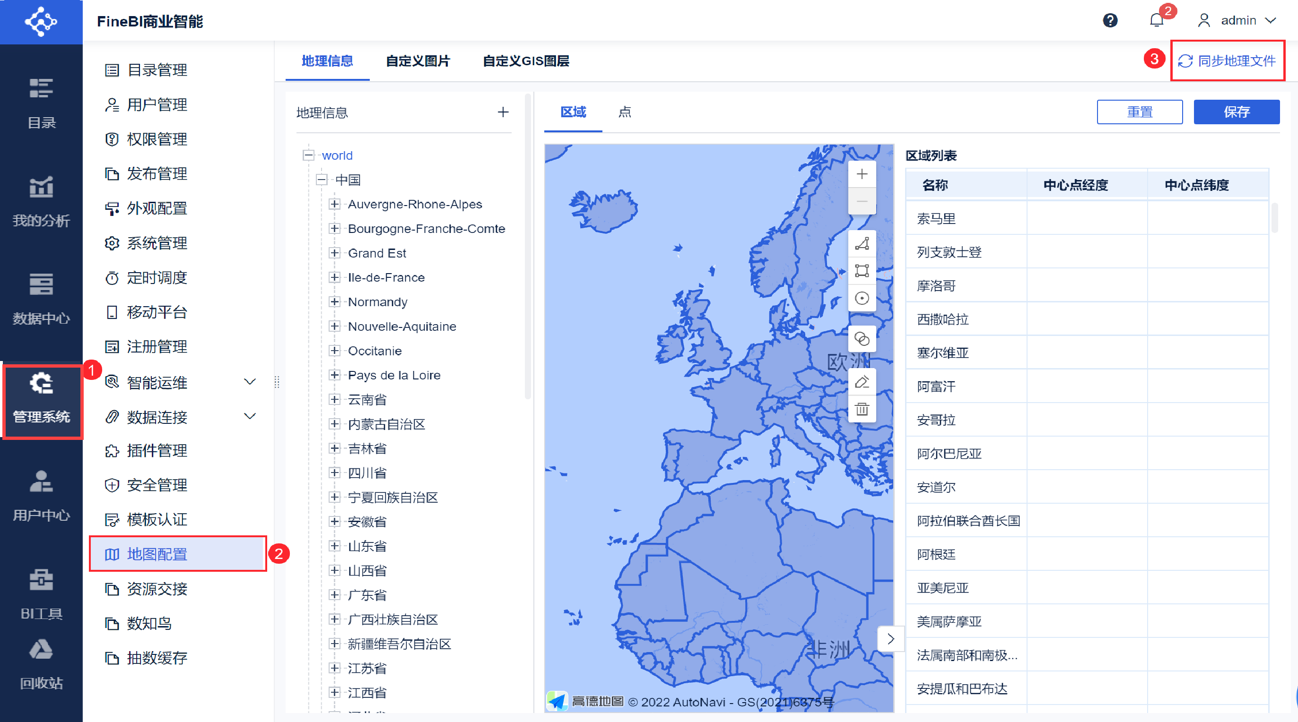Collapse the world tree node

[x=308, y=155]
